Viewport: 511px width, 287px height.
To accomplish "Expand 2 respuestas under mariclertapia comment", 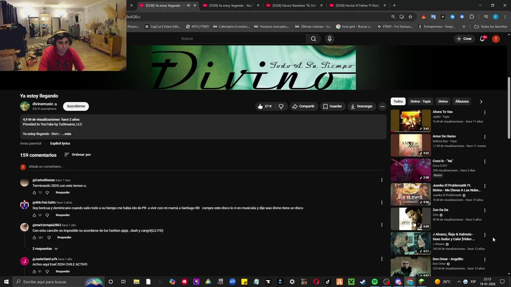I will click(45, 249).
